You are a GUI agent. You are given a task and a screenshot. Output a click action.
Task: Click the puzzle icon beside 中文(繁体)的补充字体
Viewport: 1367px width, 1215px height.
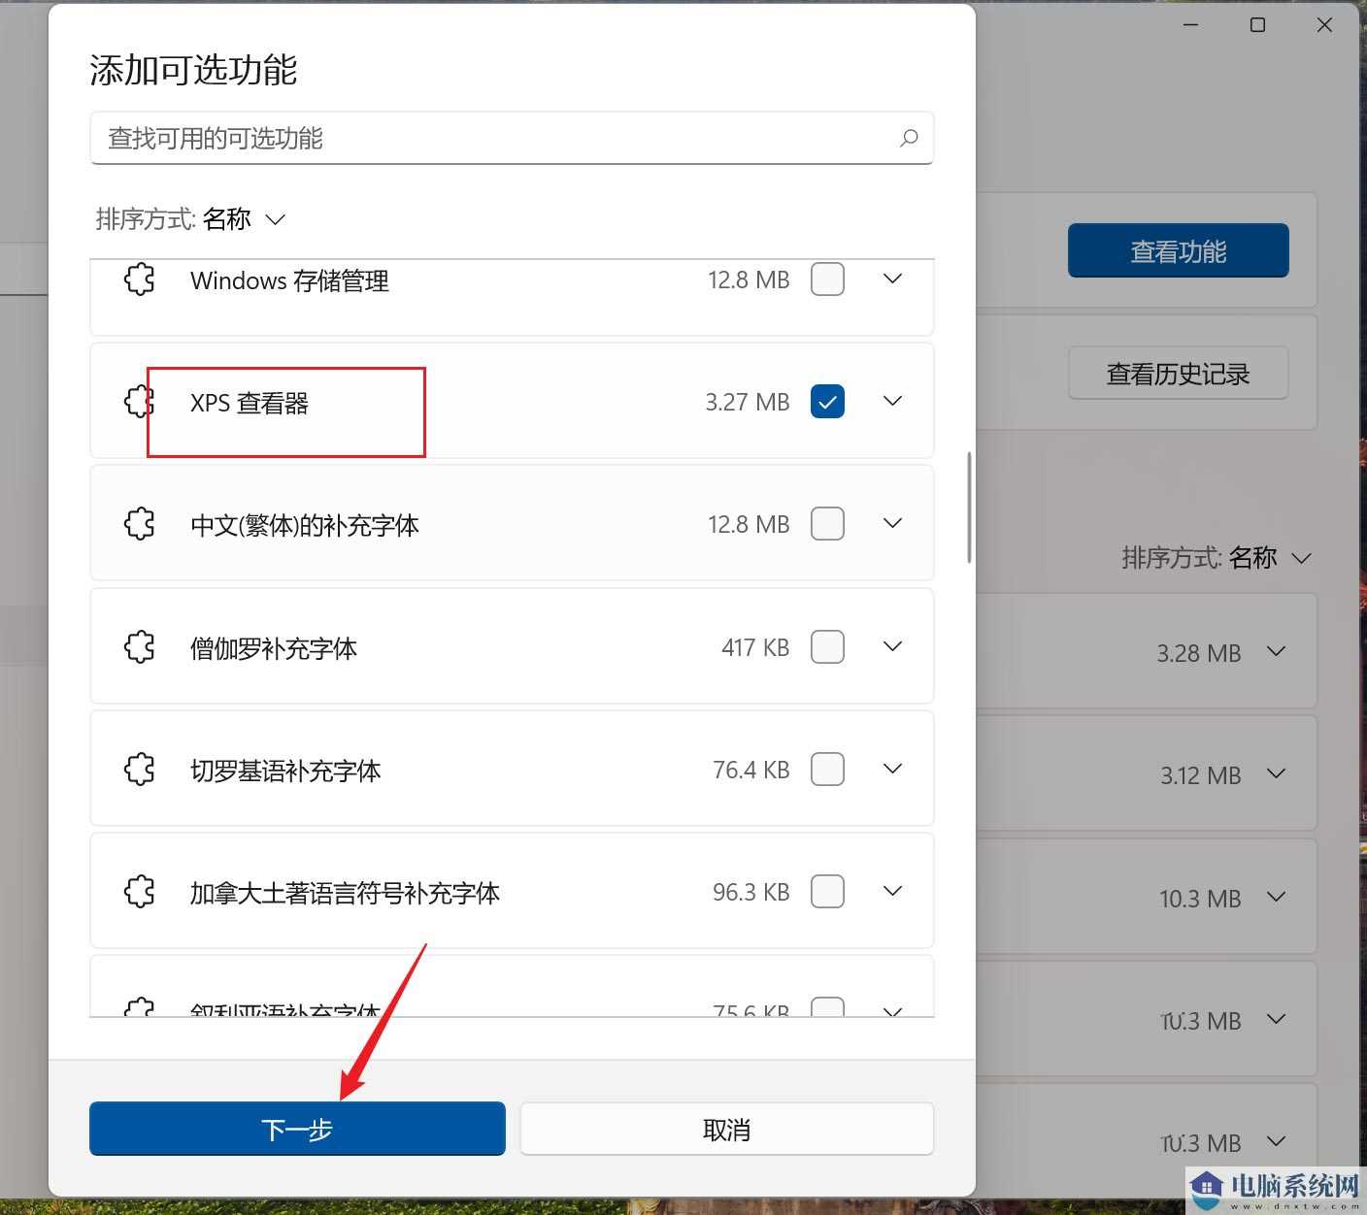140,524
